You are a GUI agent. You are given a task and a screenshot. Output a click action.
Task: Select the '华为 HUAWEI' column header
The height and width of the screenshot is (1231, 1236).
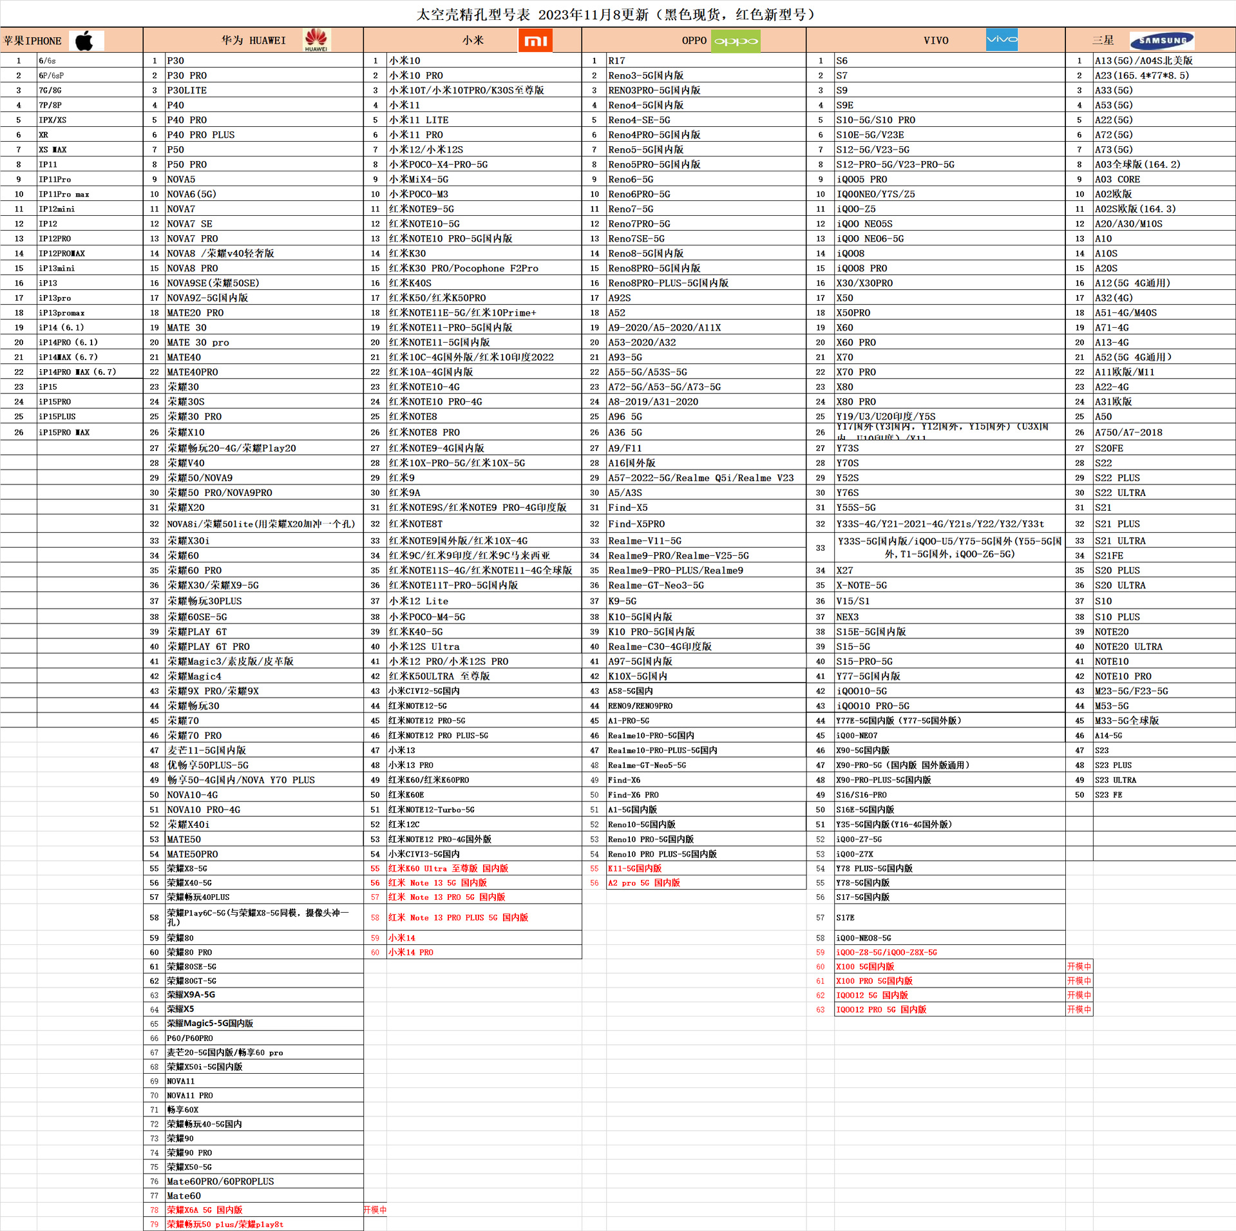(x=253, y=41)
